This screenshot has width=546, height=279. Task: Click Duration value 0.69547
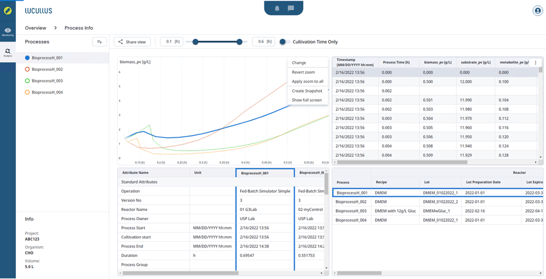click(265, 256)
